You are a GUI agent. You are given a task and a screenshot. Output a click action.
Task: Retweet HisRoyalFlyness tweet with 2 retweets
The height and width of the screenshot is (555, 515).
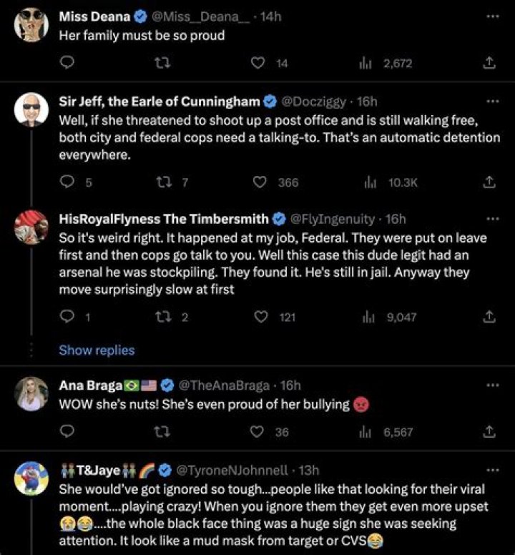coord(162,317)
